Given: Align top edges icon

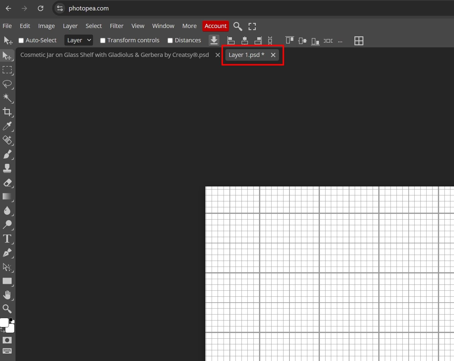Looking at the screenshot, I should tap(289, 41).
